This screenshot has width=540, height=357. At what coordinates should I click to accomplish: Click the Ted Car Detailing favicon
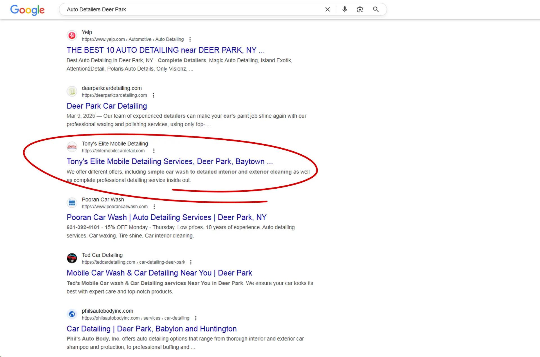click(x=72, y=258)
